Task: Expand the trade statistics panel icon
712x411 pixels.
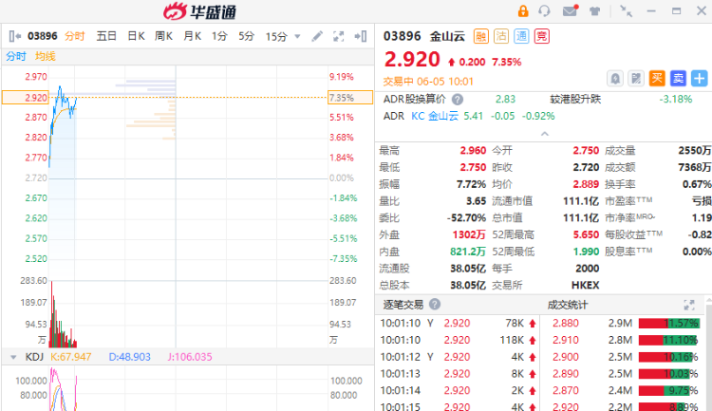Action: (x=689, y=306)
